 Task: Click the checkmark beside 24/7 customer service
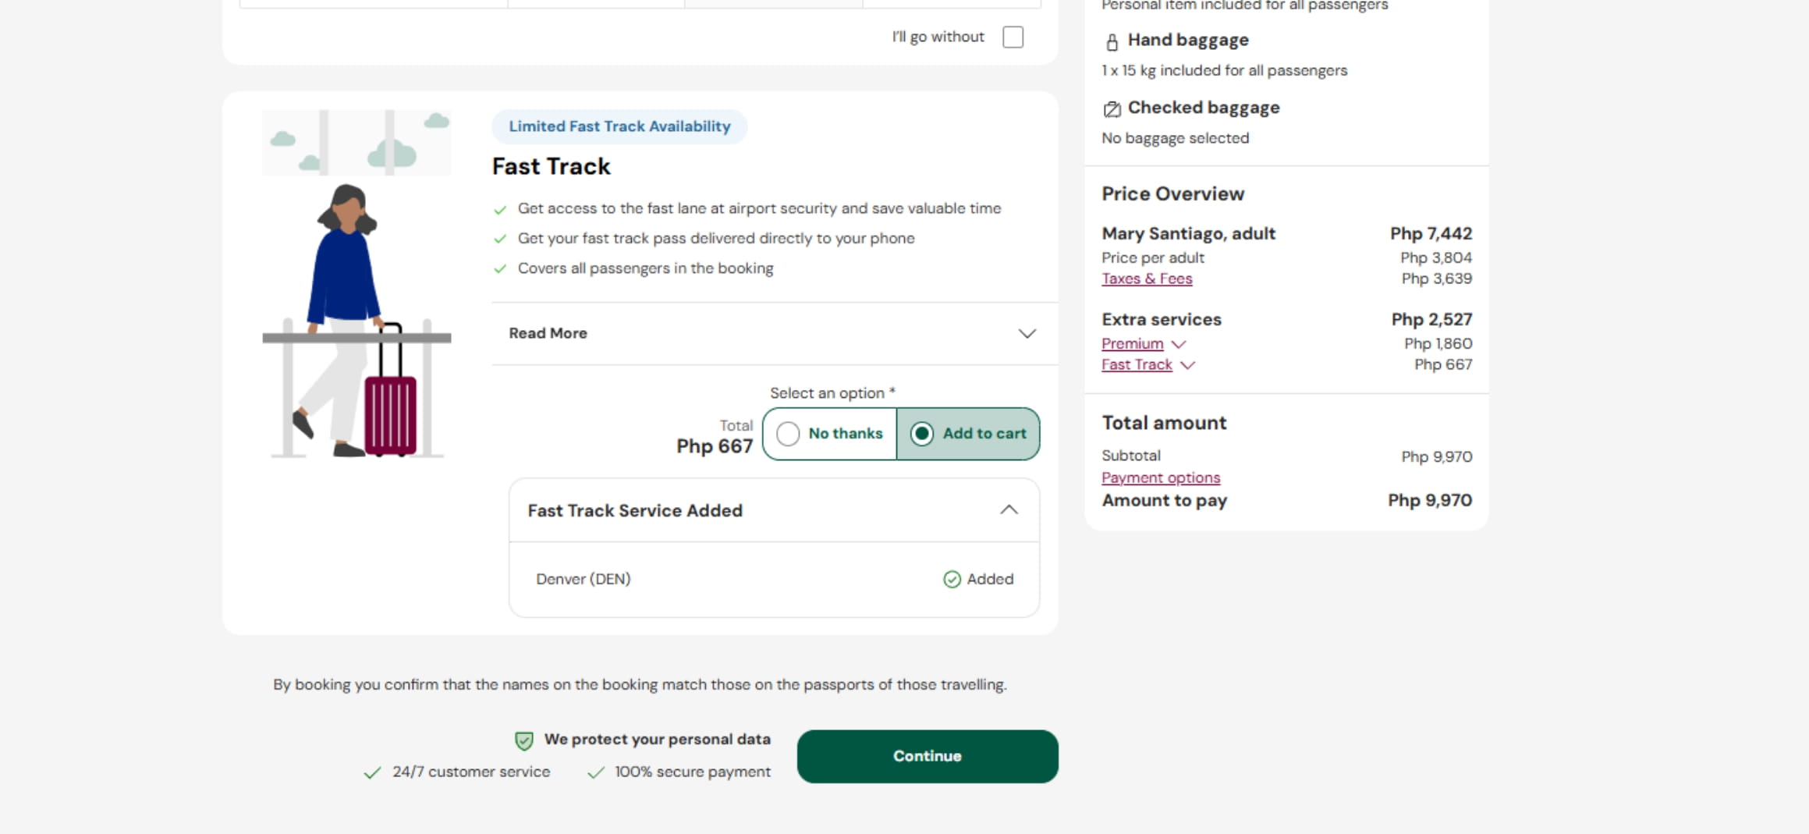click(372, 772)
